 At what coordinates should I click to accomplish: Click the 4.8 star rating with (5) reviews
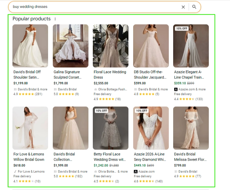(147, 94)
